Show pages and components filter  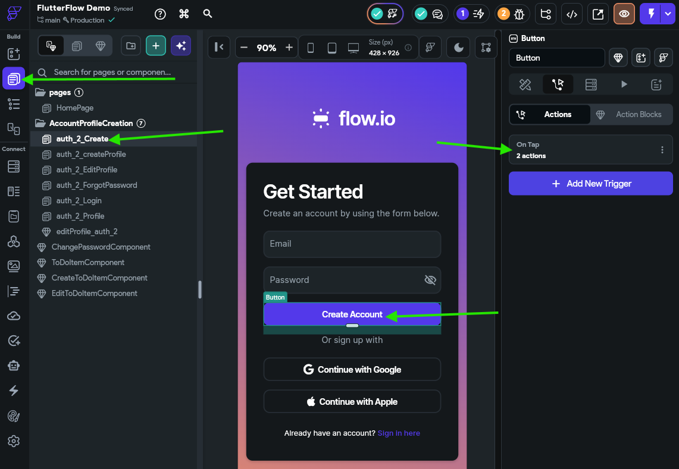click(51, 46)
